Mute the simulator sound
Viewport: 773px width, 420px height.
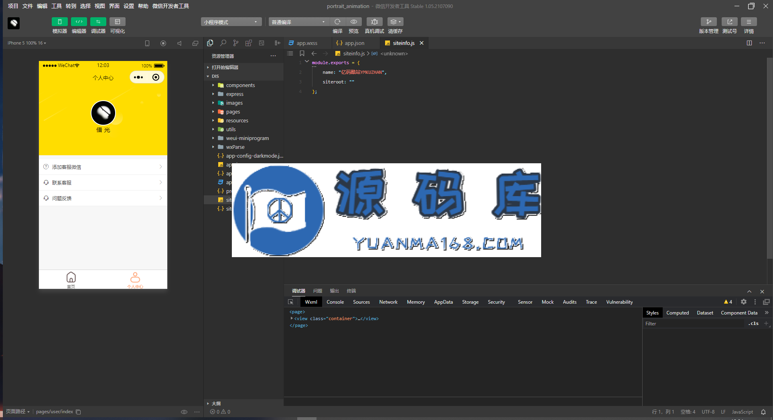click(179, 43)
